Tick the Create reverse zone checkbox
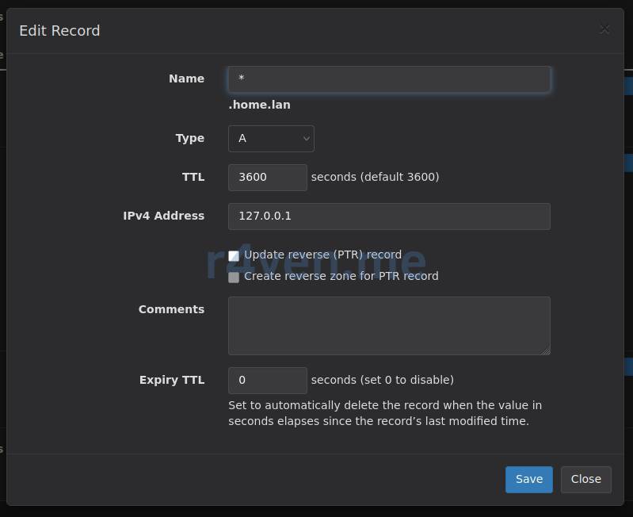Viewport: 633px width, 517px height. pos(234,278)
